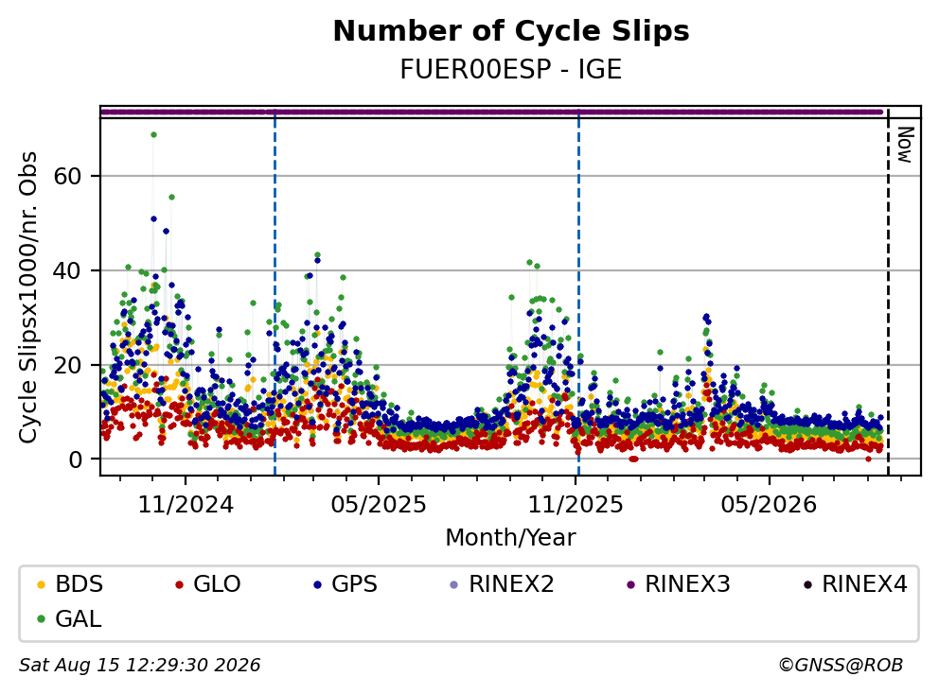Click the GAL legend entry
939x694 pixels.
(69, 618)
